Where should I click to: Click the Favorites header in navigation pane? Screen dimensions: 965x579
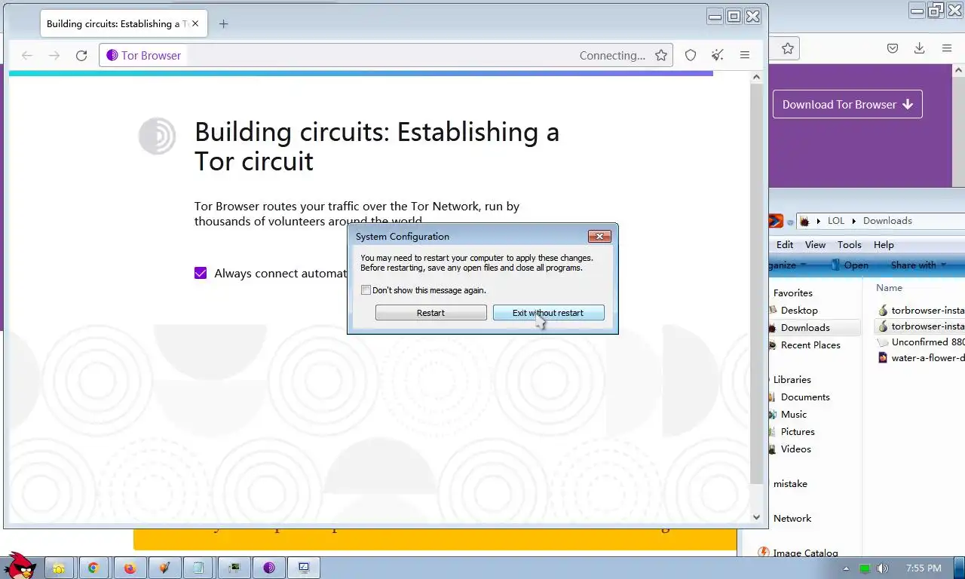(x=792, y=293)
